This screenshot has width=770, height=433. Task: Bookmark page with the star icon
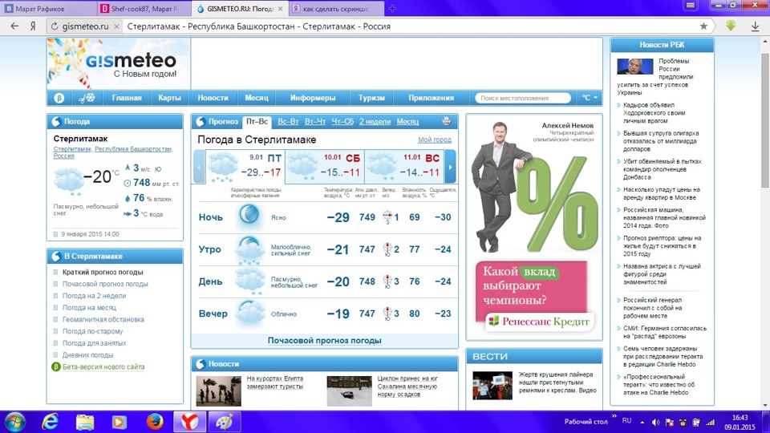pyautogui.click(x=703, y=26)
